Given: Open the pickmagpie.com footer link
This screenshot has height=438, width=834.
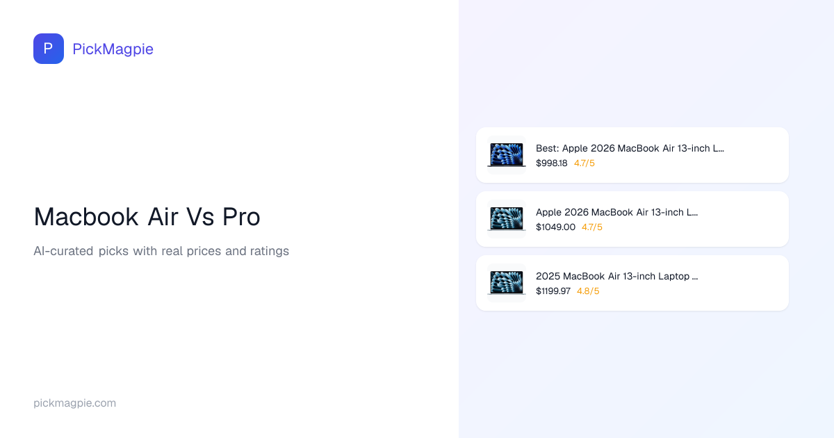Looking at the screenshot, I should coord(74,403).
